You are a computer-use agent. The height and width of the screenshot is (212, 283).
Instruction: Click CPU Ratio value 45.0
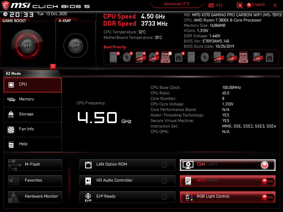[x=226, y=93]
